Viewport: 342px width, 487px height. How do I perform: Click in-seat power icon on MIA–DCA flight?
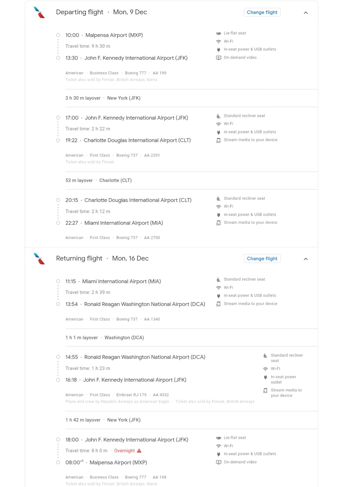tap(218, 296)
